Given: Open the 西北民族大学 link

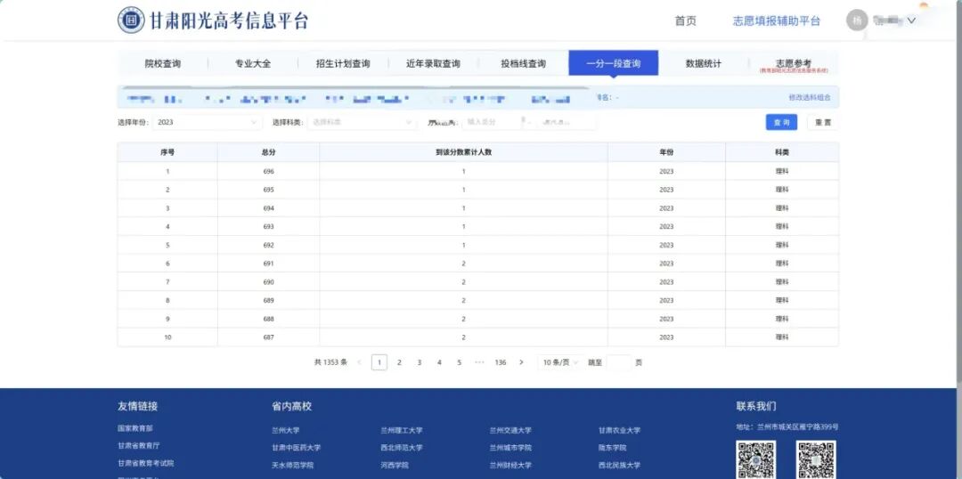Looking at the screenshot, I should click(620, 465).
